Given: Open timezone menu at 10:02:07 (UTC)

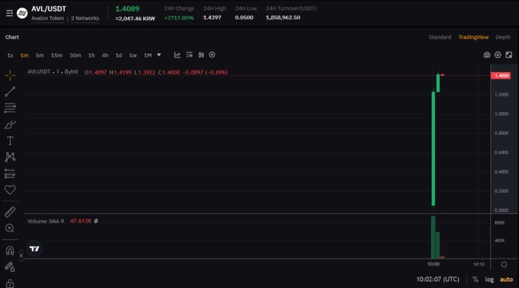Looking at the screenshot, I should (437, 280).
